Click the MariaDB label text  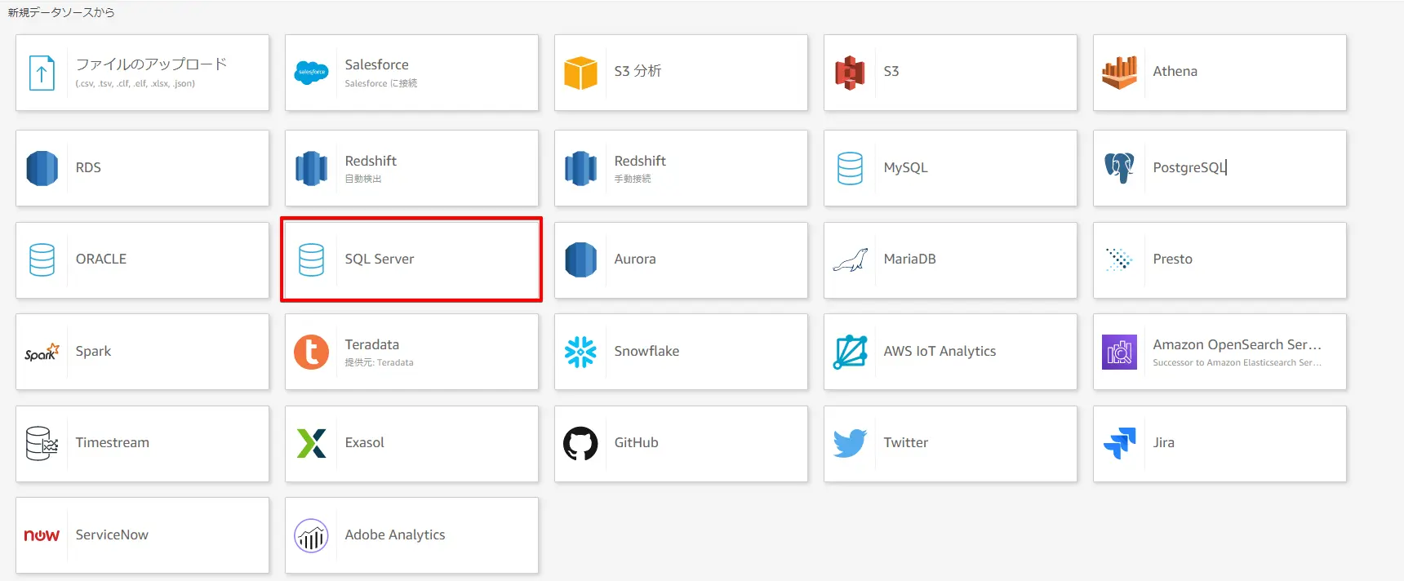click(910, 259)
